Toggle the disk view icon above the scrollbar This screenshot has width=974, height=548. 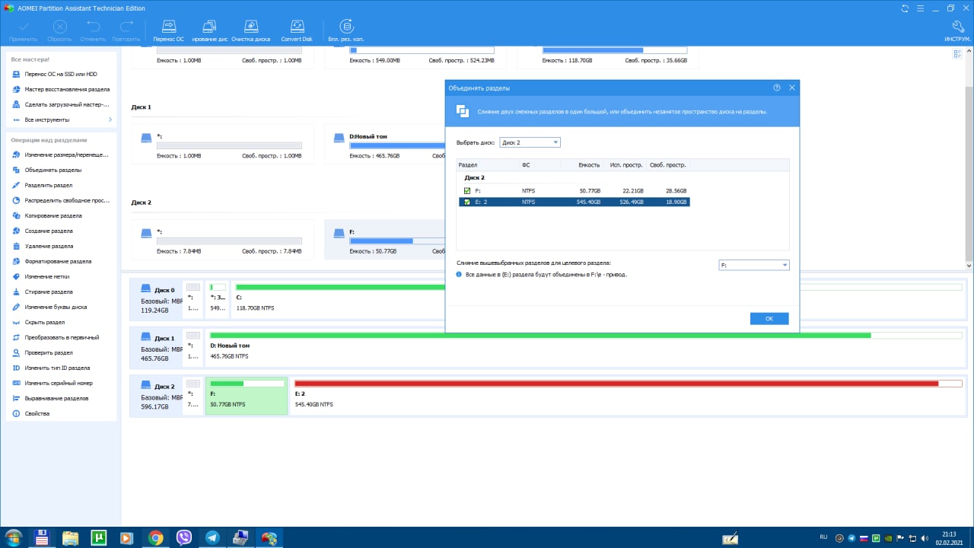[x=957, y=54]
